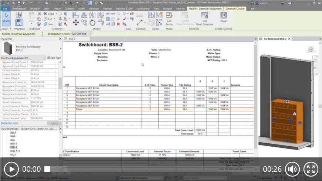Screen dimensions: 322x181
Task: Choose the Move tool
Action: click(x=76, y=23)
